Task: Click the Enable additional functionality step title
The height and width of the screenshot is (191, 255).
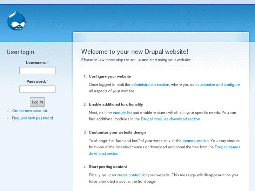Action: [x=116, y=104]
